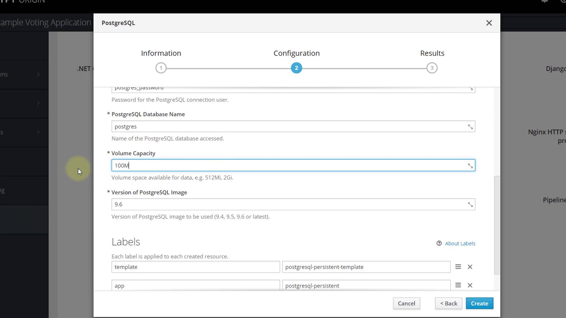Edit the template label key field
The image size is (566, 318).
[195, 267]
